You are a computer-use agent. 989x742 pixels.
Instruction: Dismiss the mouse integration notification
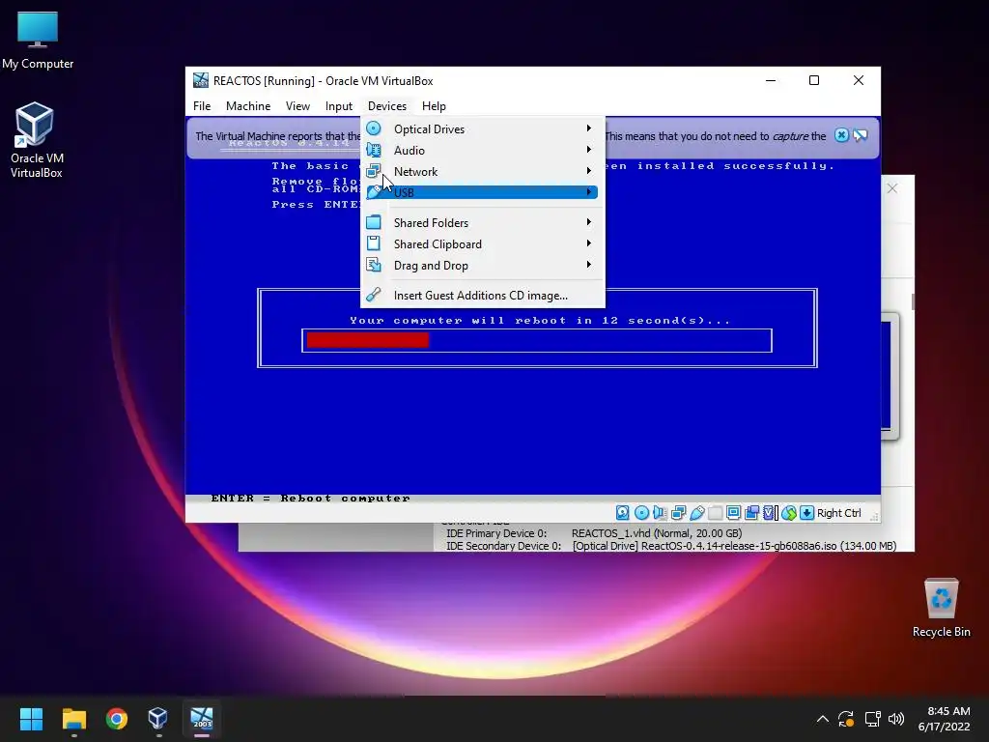[841, 135]
